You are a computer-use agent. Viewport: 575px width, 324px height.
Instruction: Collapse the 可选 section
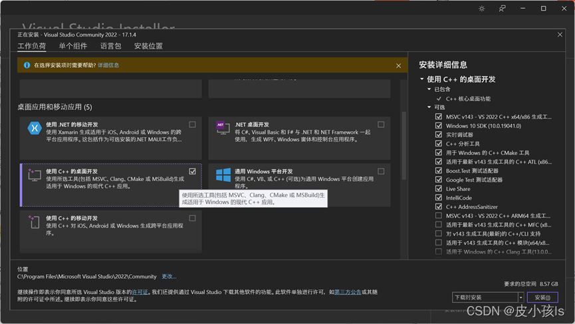tap(429, 107)
